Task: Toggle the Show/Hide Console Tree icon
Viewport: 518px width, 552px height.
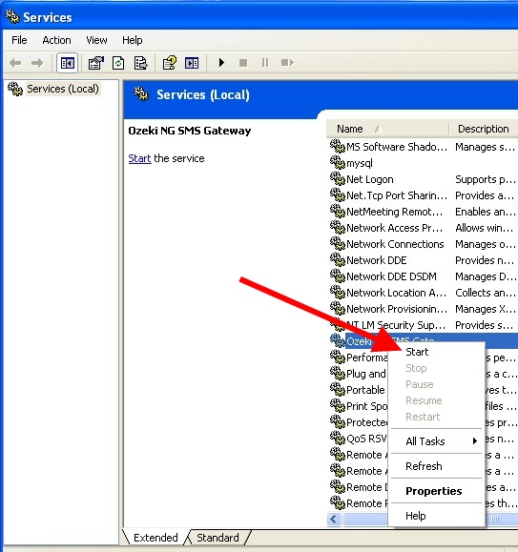Action: [68, 63]
